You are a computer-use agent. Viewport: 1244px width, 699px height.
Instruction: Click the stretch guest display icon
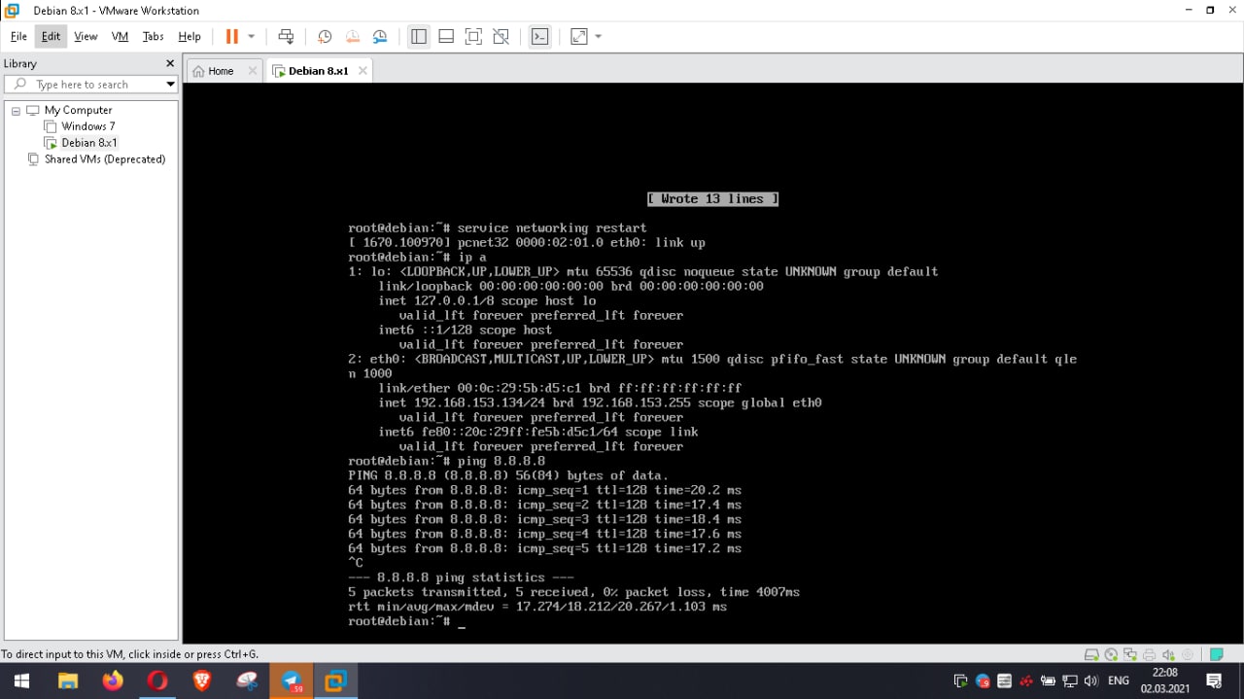pyautogui.click(x=579, y=36)
